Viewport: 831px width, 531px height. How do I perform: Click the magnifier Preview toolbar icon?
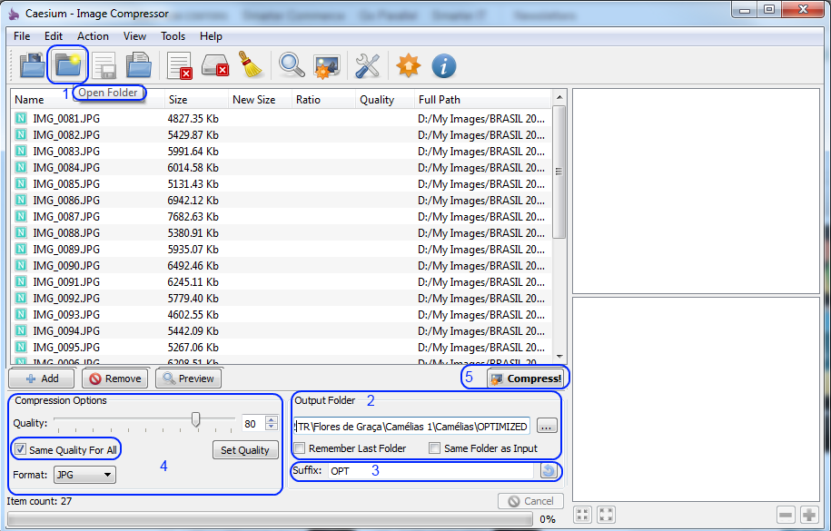[x=292, y=65]
